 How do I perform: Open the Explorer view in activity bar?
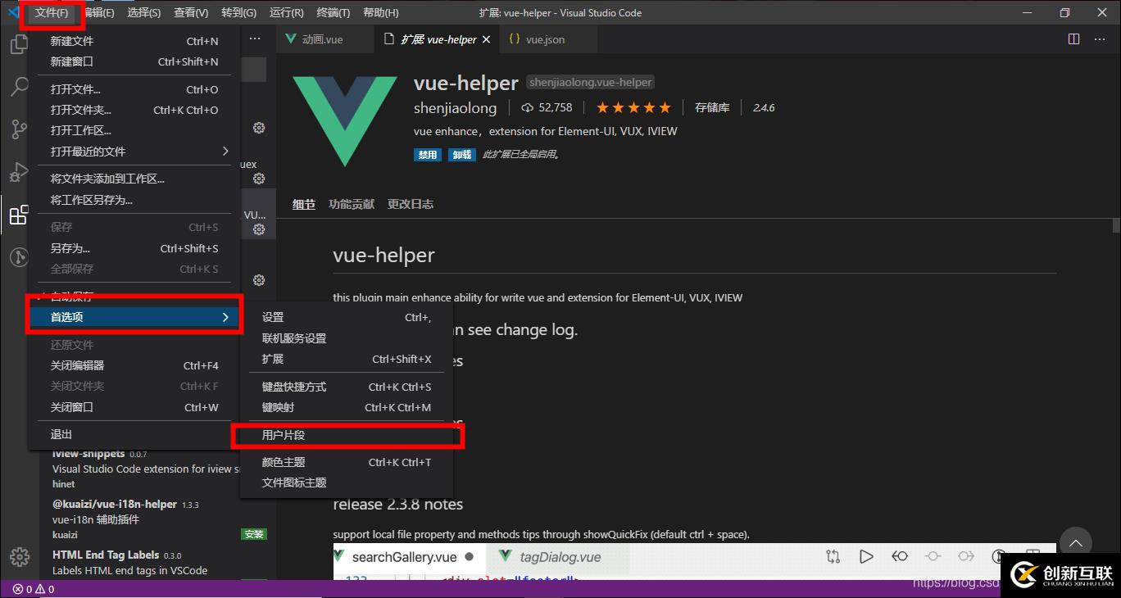point(19,44)
